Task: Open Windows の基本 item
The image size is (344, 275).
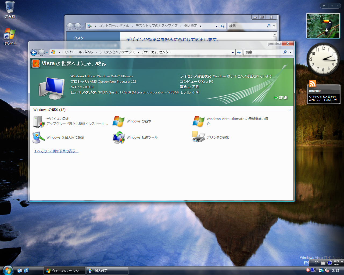Action: click(x=132, y=121)
